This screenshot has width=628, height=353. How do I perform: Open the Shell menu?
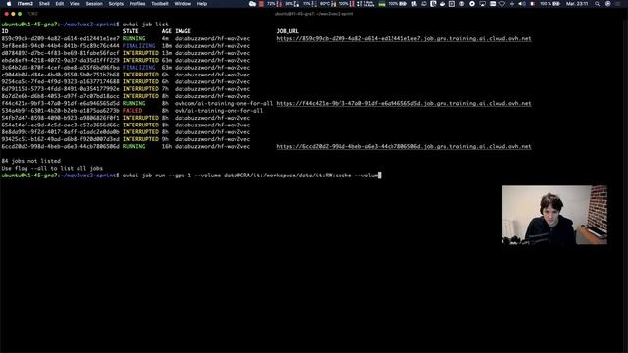pyautogui.click(x=44, y=4)
